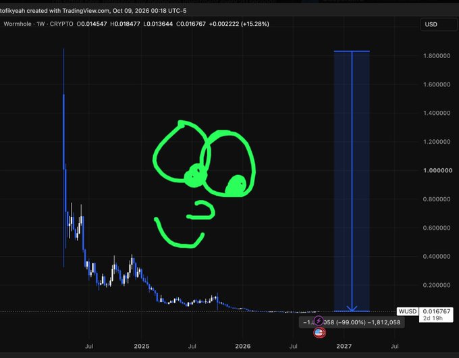Click the 1.600000 price axis label
The image size is (459, 358).
tap(437, 84)
